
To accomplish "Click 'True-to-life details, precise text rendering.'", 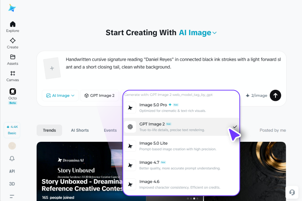I will pyautogui.click(x=172, y=130).
